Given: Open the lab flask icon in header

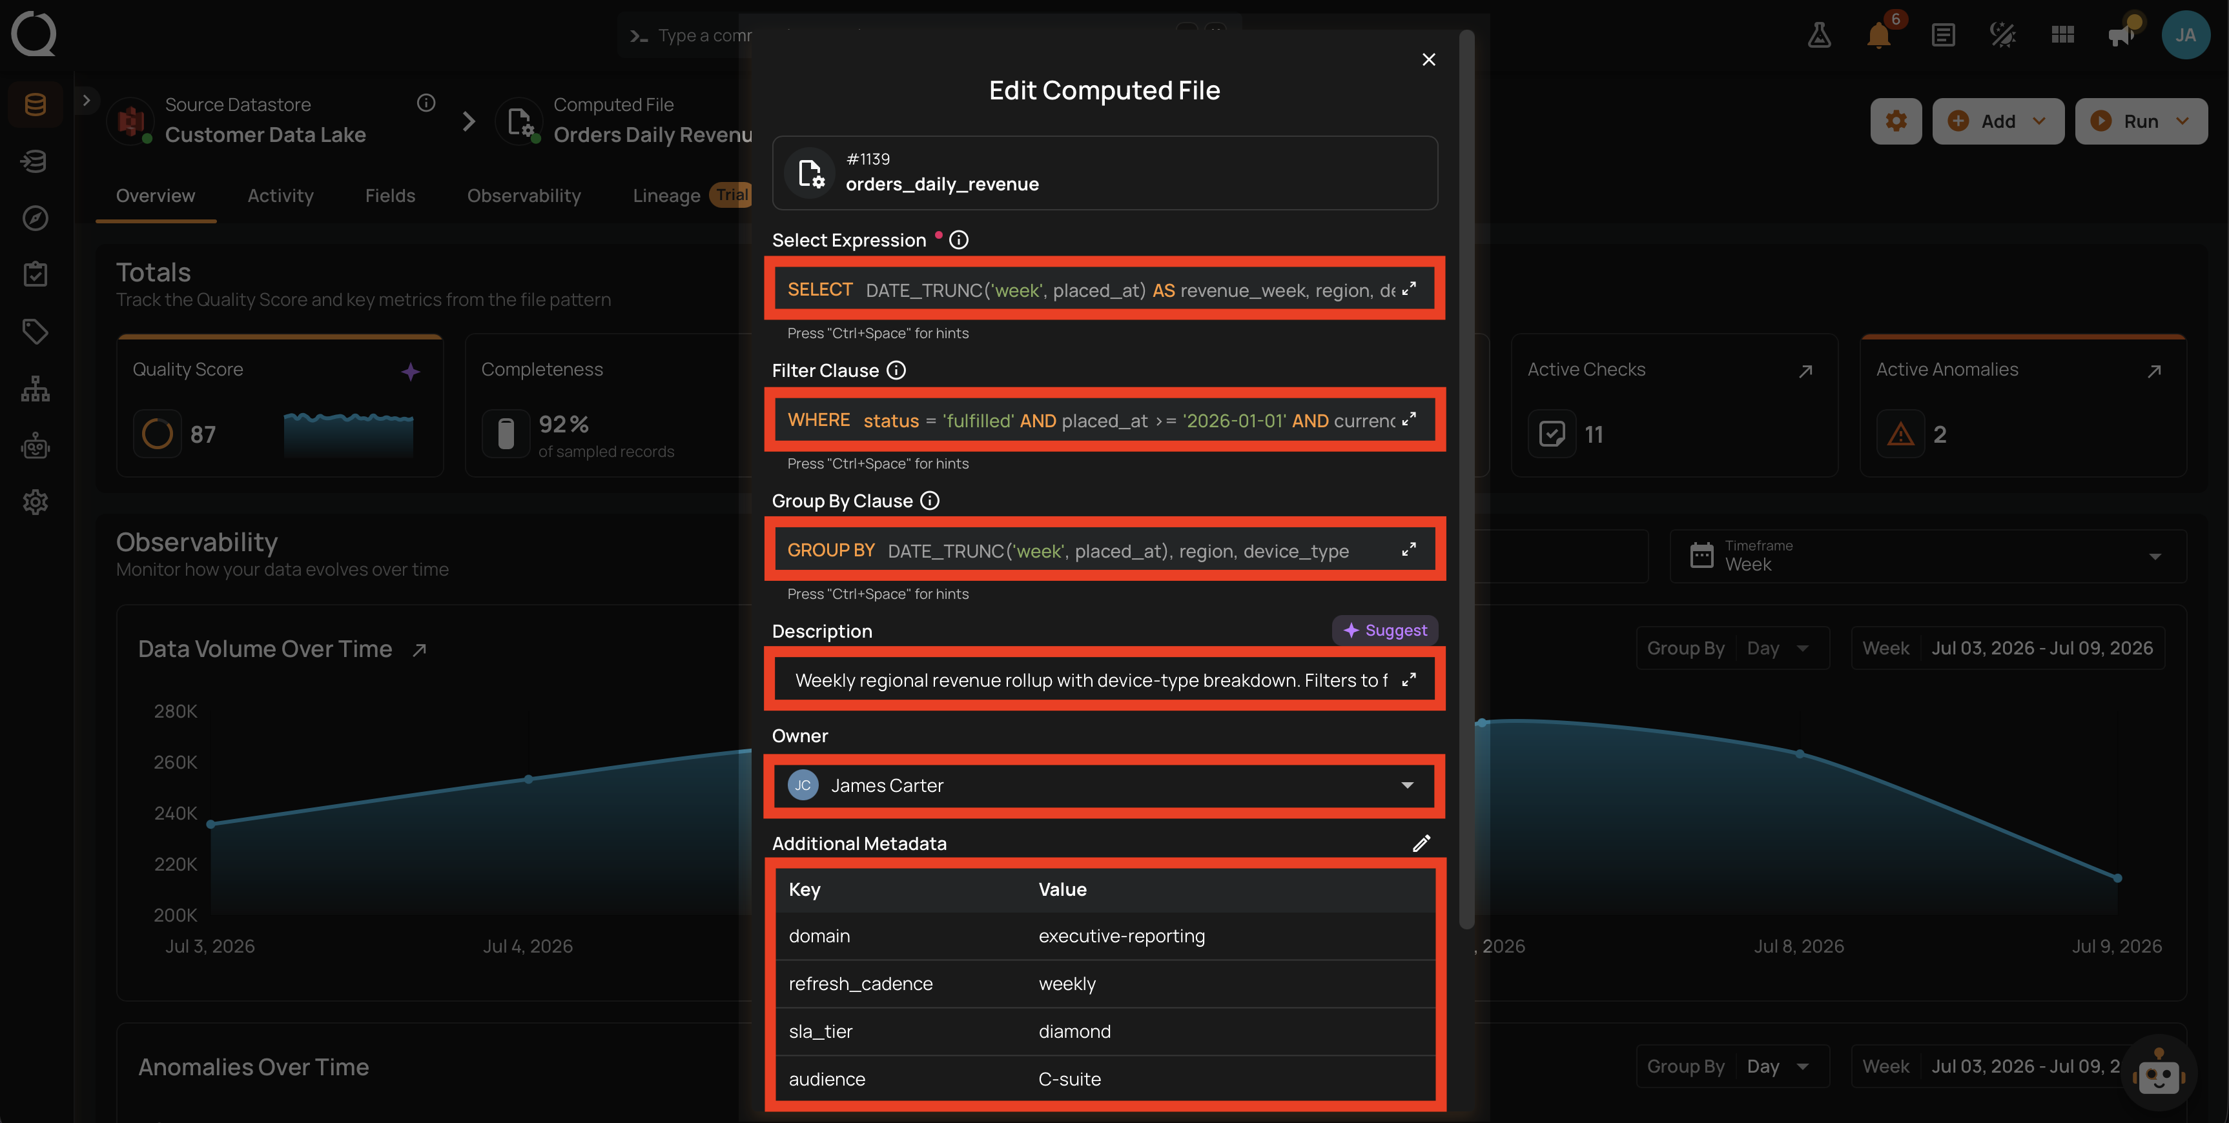Looking at the screenshot, I should pos(1819,35).
